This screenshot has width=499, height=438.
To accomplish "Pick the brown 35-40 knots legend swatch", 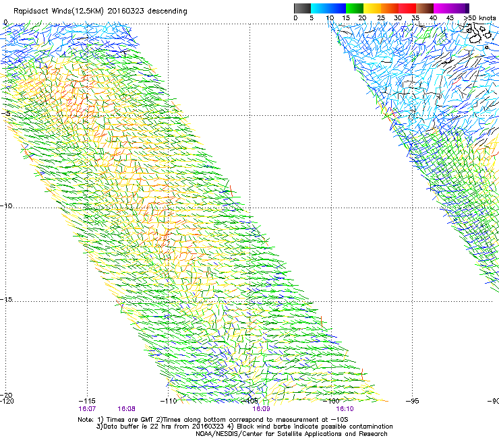I will tap(425, 8).
